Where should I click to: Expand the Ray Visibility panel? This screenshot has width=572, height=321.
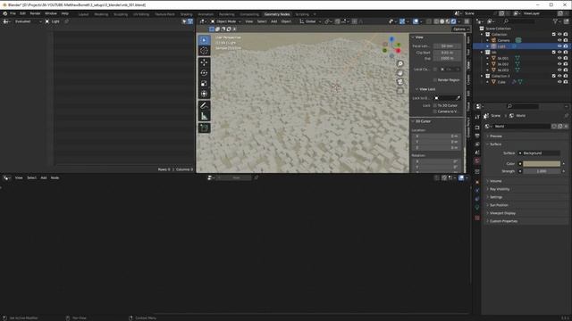coord(499,189)
